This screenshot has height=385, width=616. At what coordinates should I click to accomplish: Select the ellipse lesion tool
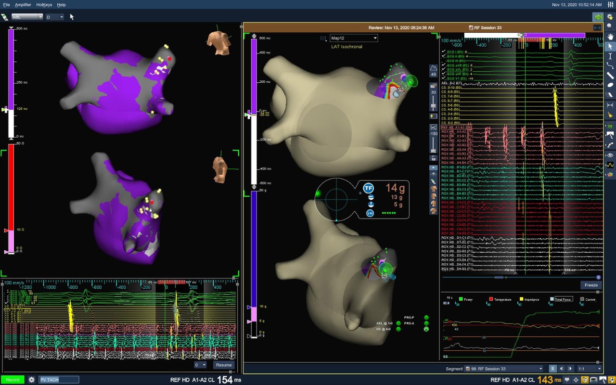[x=610, y=85]
